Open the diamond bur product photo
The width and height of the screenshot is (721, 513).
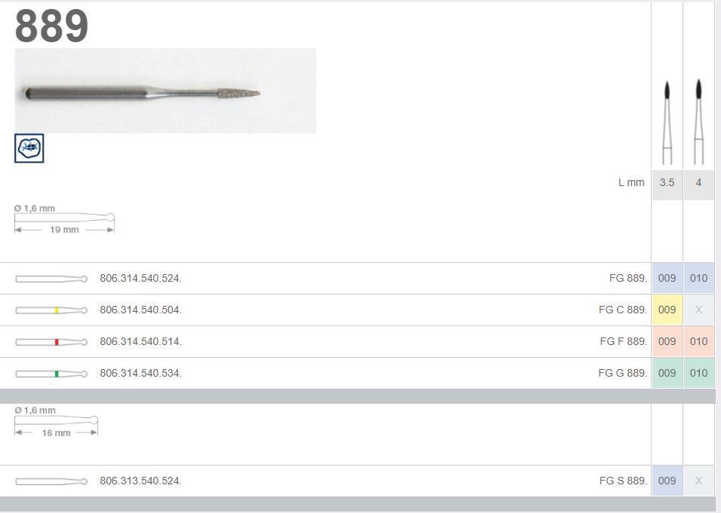[x=165, y=91]
